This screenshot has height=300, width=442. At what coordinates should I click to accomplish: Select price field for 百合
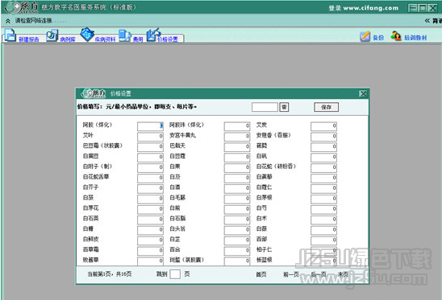tap(237, 251)
